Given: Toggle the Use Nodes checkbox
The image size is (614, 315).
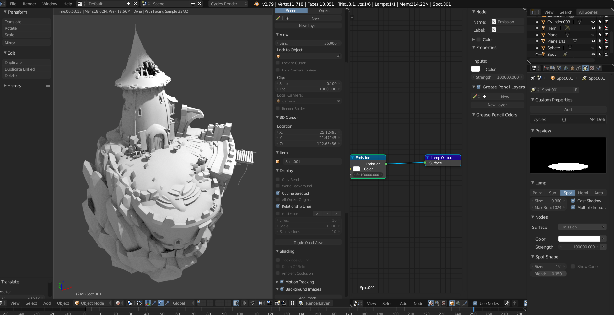Looking at the screenshot, I should 475,303.
